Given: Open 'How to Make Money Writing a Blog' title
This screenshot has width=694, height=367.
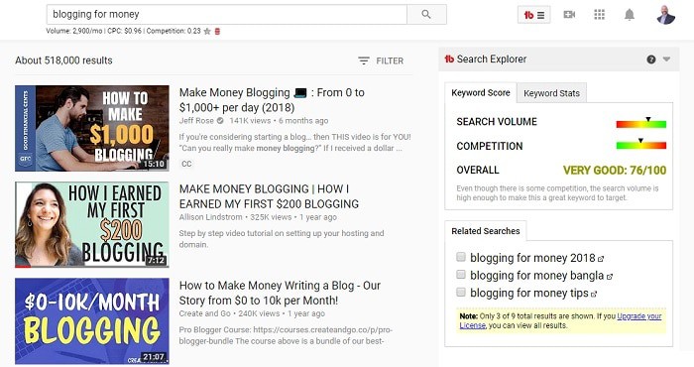Looking at the screenshot, I should pos(280,293).
